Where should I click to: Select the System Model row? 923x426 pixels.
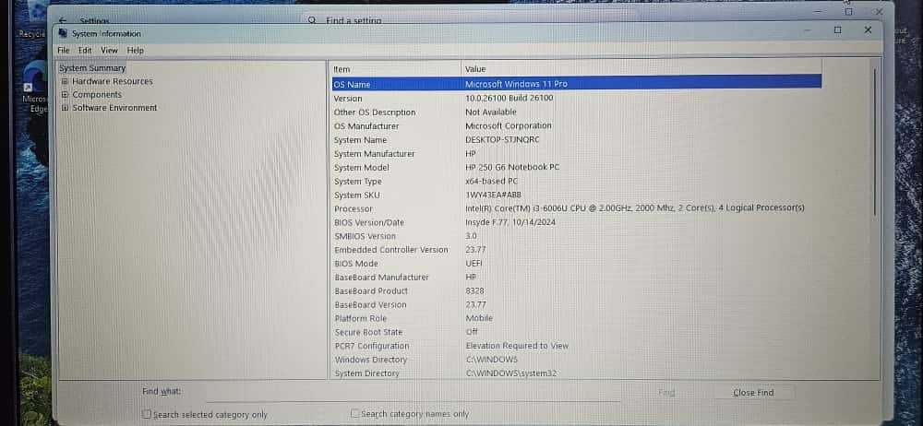pyautogui.click(x=577, y=168)
